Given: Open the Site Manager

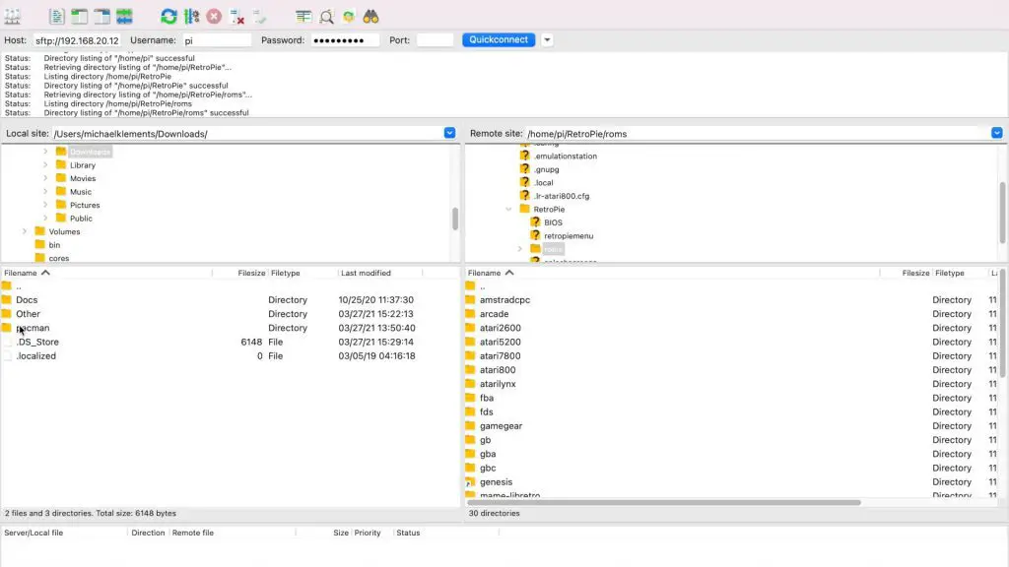Looking at the screenshot, I should 13,17.
